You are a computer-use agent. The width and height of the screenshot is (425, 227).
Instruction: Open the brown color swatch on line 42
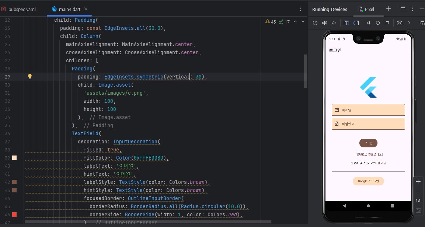14,182
